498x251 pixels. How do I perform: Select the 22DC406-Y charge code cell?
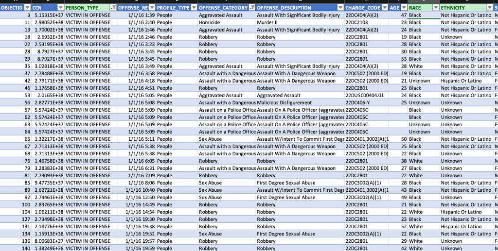(x=357, y=102)
